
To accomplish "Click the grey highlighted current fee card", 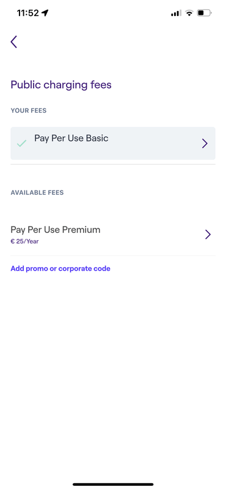I will tap(113, 143).
